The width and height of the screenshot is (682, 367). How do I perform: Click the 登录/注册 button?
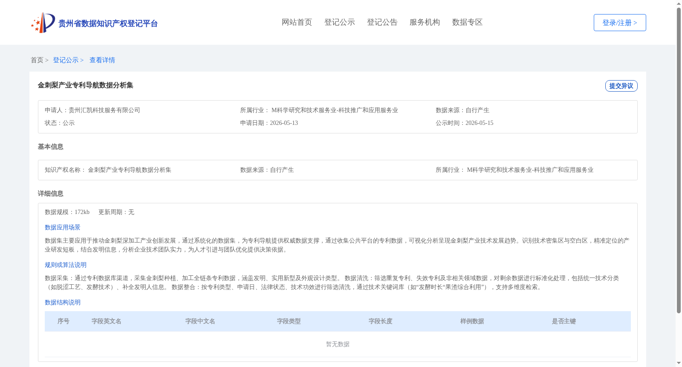620,23
